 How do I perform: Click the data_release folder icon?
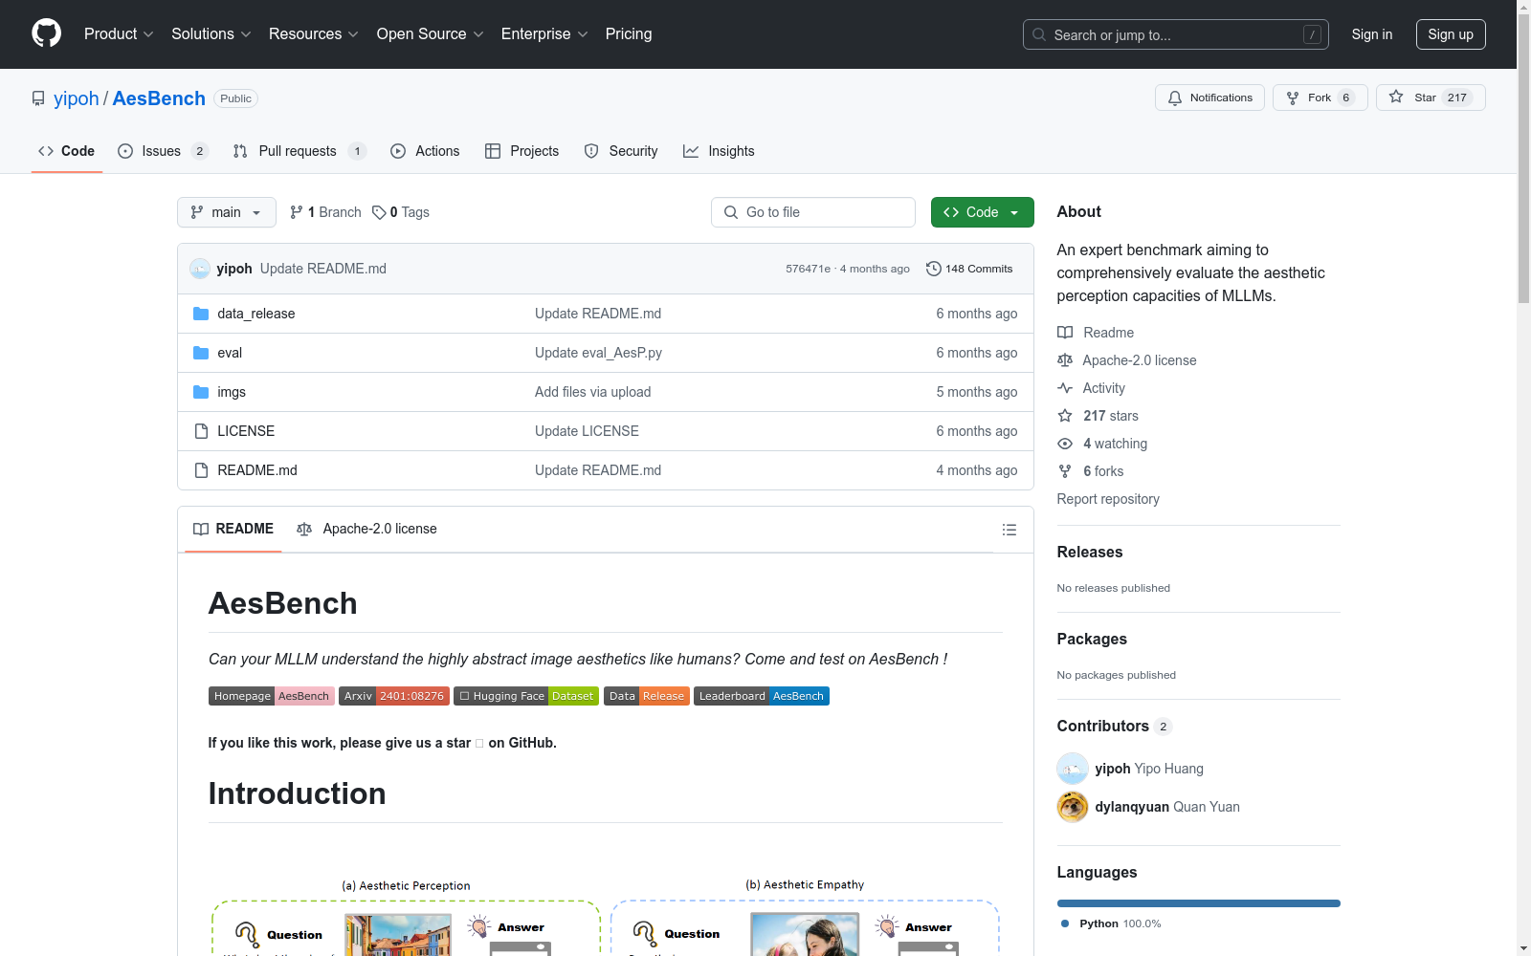pos(201,314)
